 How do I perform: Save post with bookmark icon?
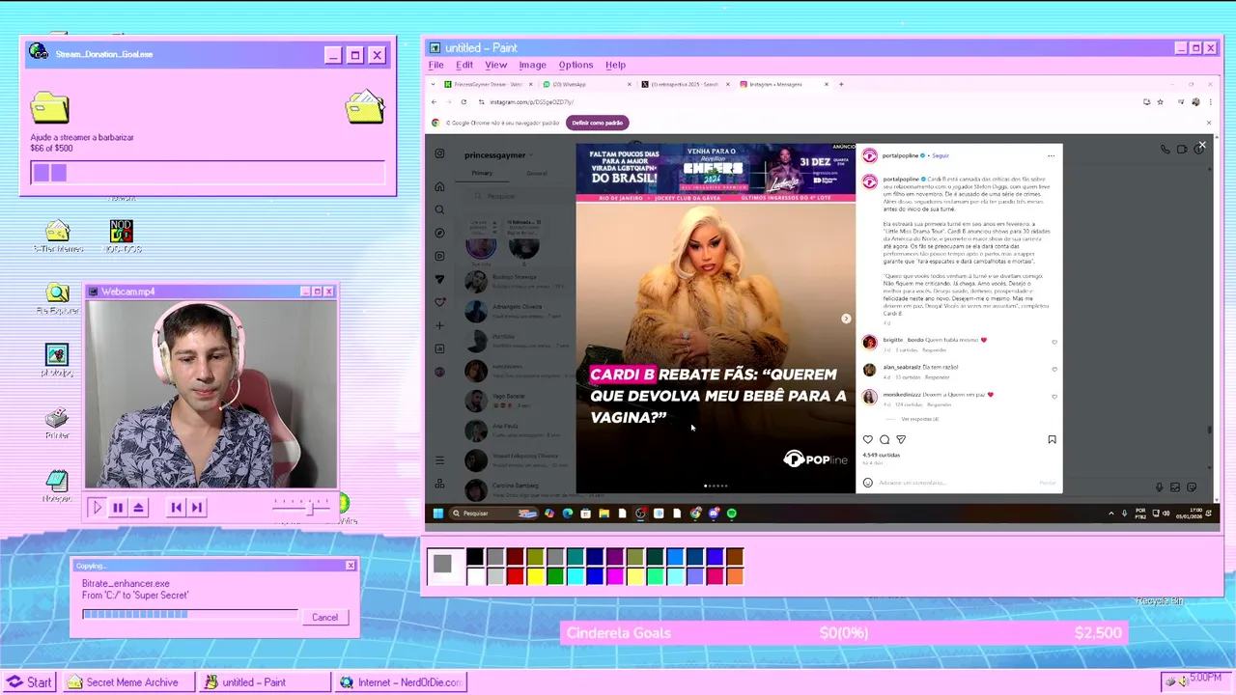tap(1052, 439)
